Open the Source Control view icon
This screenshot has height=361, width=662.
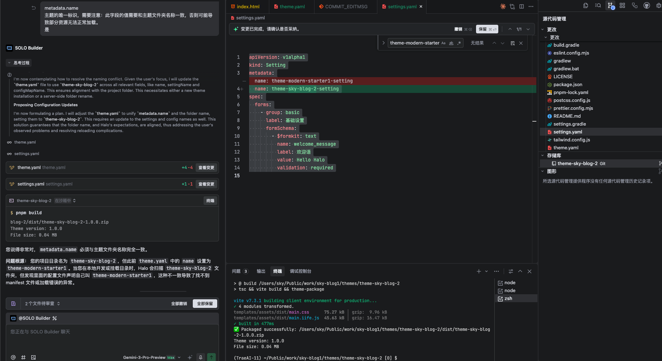coord(610,6)
